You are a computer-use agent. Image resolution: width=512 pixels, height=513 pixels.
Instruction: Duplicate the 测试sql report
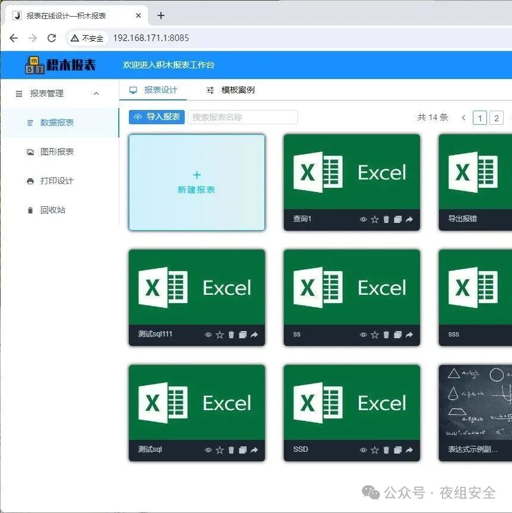click(242, 450)
